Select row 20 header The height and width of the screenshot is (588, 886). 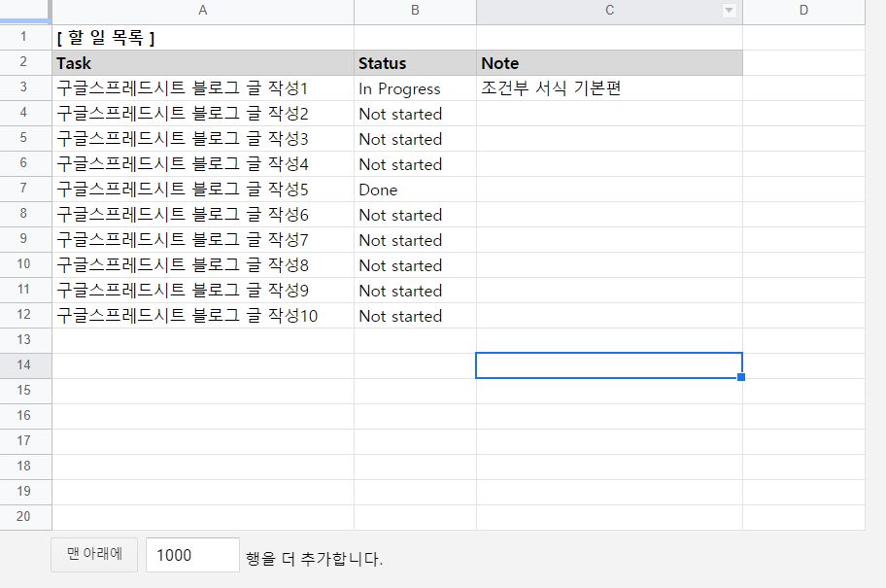23,517
